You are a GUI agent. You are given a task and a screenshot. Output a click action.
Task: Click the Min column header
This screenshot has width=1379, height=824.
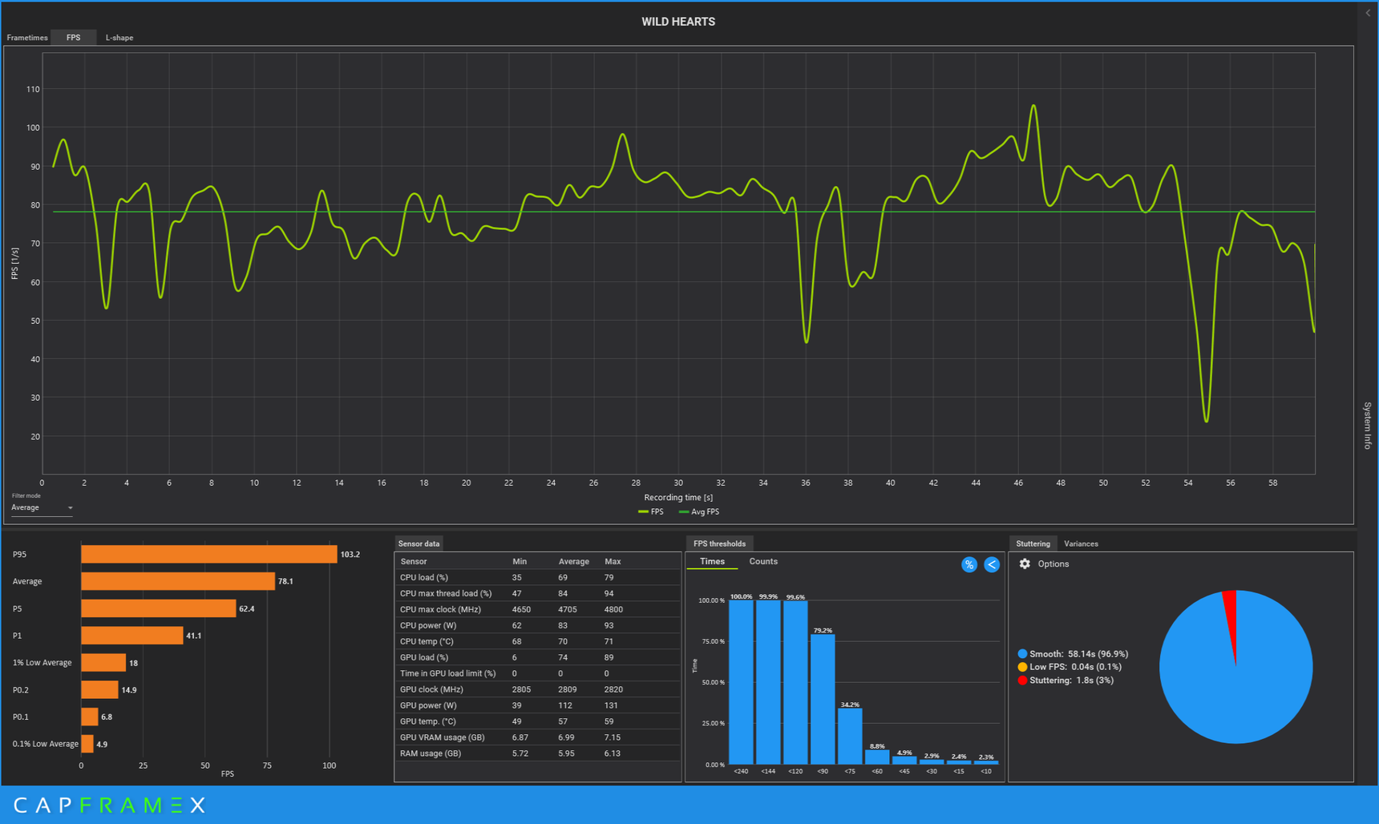(x=520, y=562)
